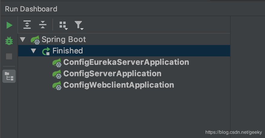The height and width of the screenshot is (138, 265).
Task: Click the Run Dashboard panel title
Action: click(x=31, y=9)
